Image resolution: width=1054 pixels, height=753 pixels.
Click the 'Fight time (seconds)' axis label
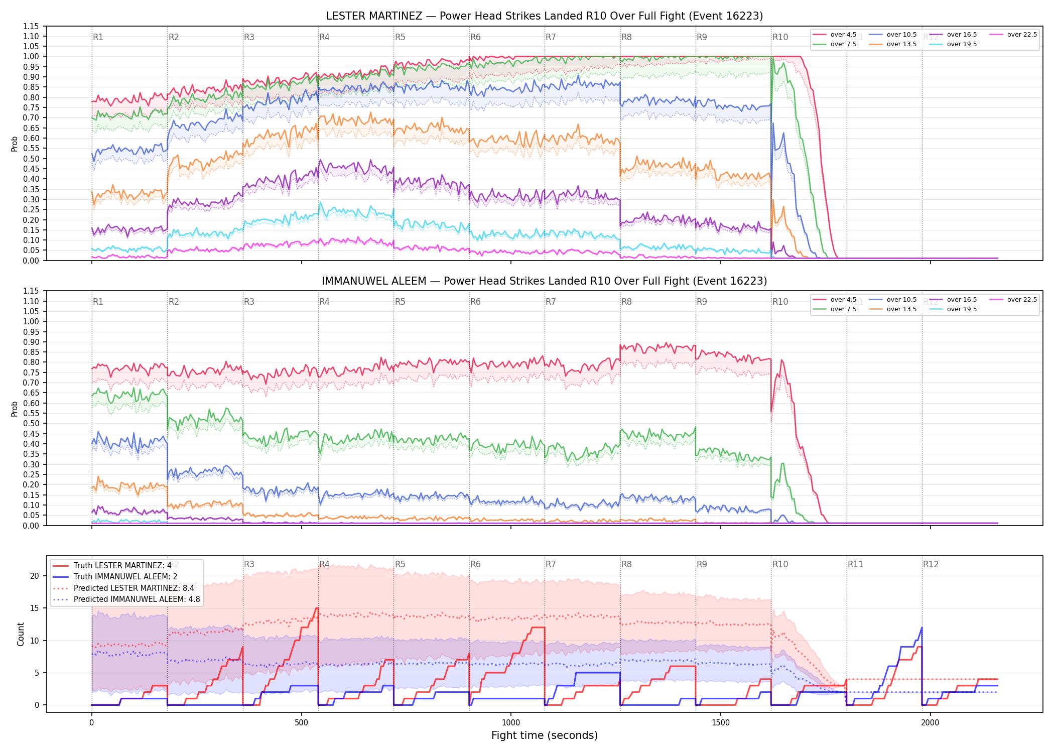(x=545, y=735)
